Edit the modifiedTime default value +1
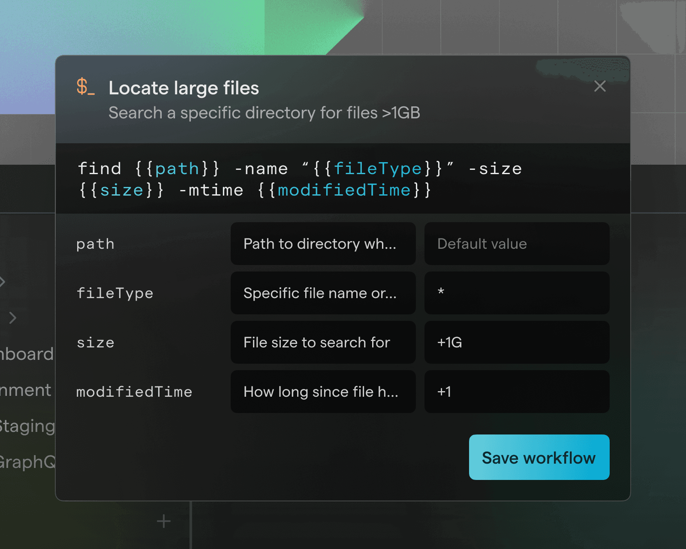Screen dimensions: 686x549 tap(517, 392)
